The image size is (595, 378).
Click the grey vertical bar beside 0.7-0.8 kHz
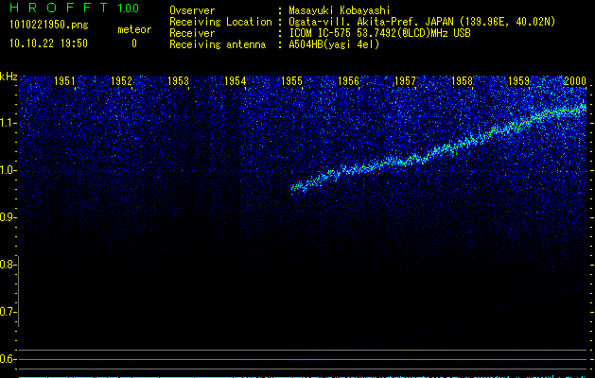tap(19, 291)
